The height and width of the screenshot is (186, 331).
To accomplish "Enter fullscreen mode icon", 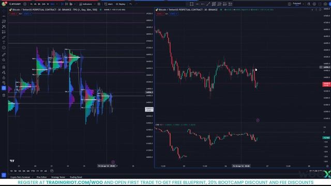I will click(320, 4).
